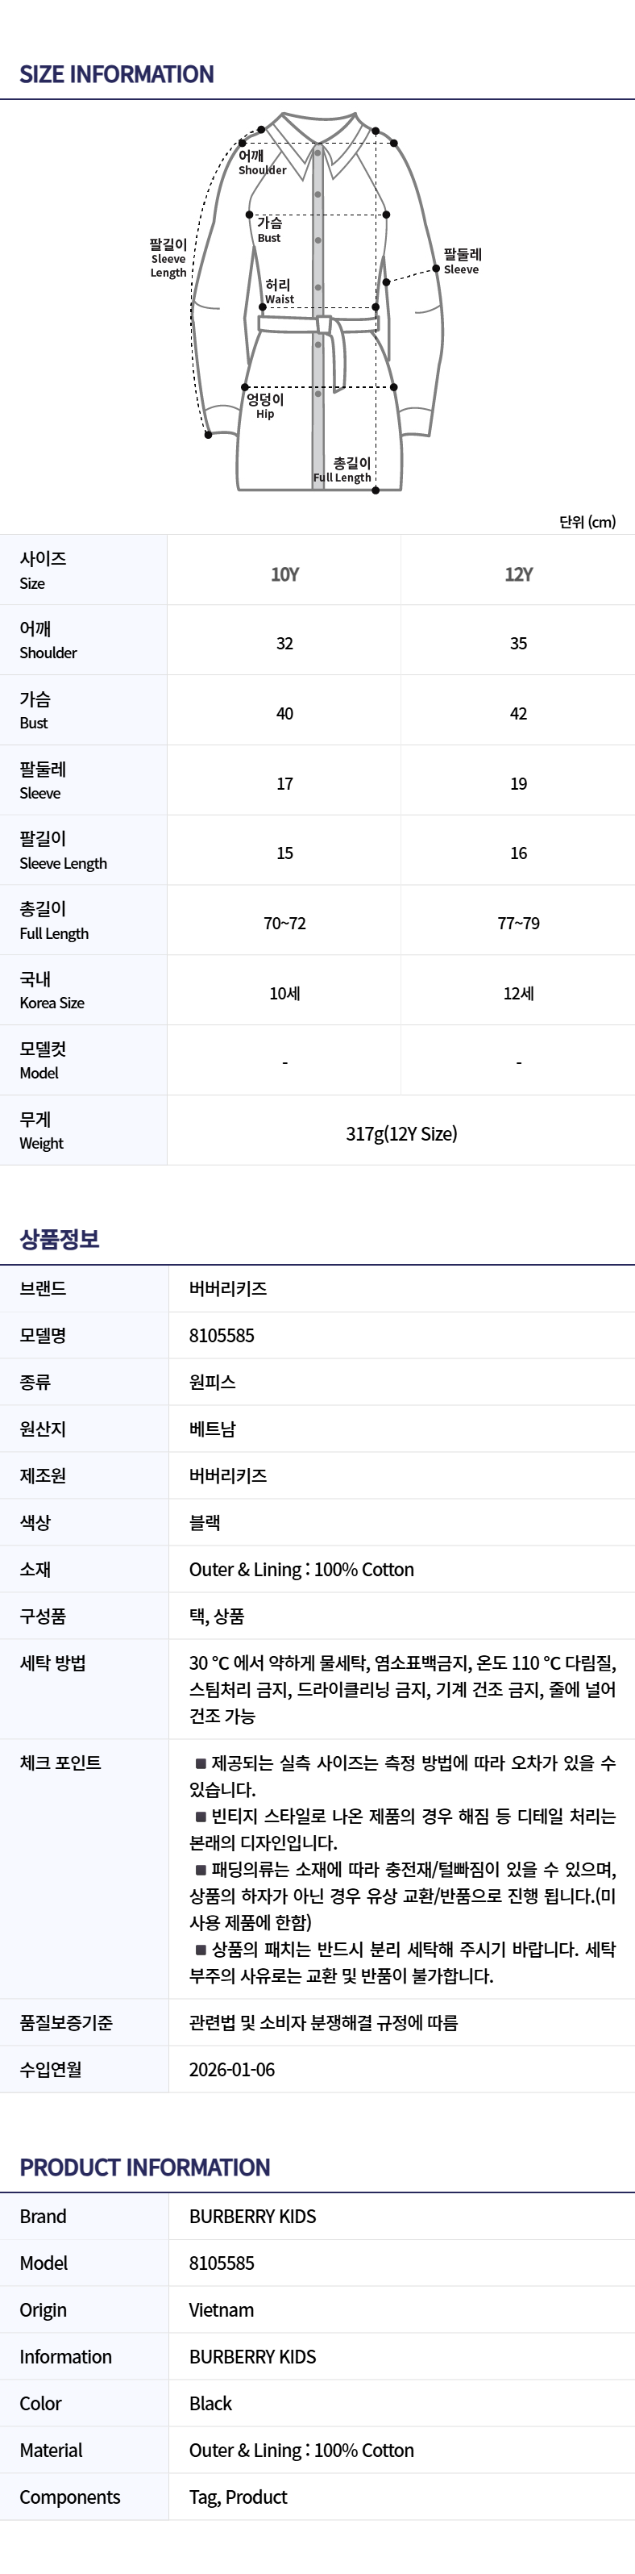Click the Brand row value BURBERRY KIDS

tap(252, 2217)
